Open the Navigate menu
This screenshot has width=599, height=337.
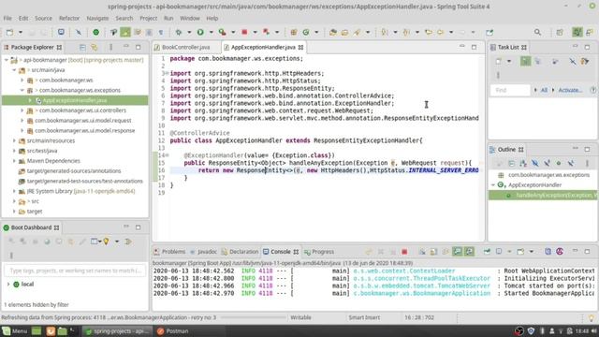click(97, 18)
